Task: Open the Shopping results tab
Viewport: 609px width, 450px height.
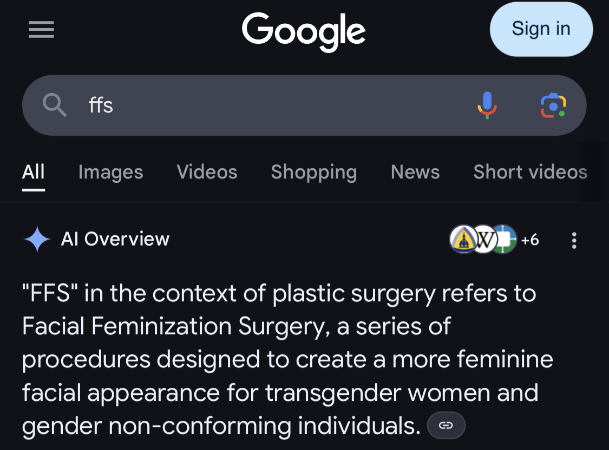Action: (x=314, y=172)
